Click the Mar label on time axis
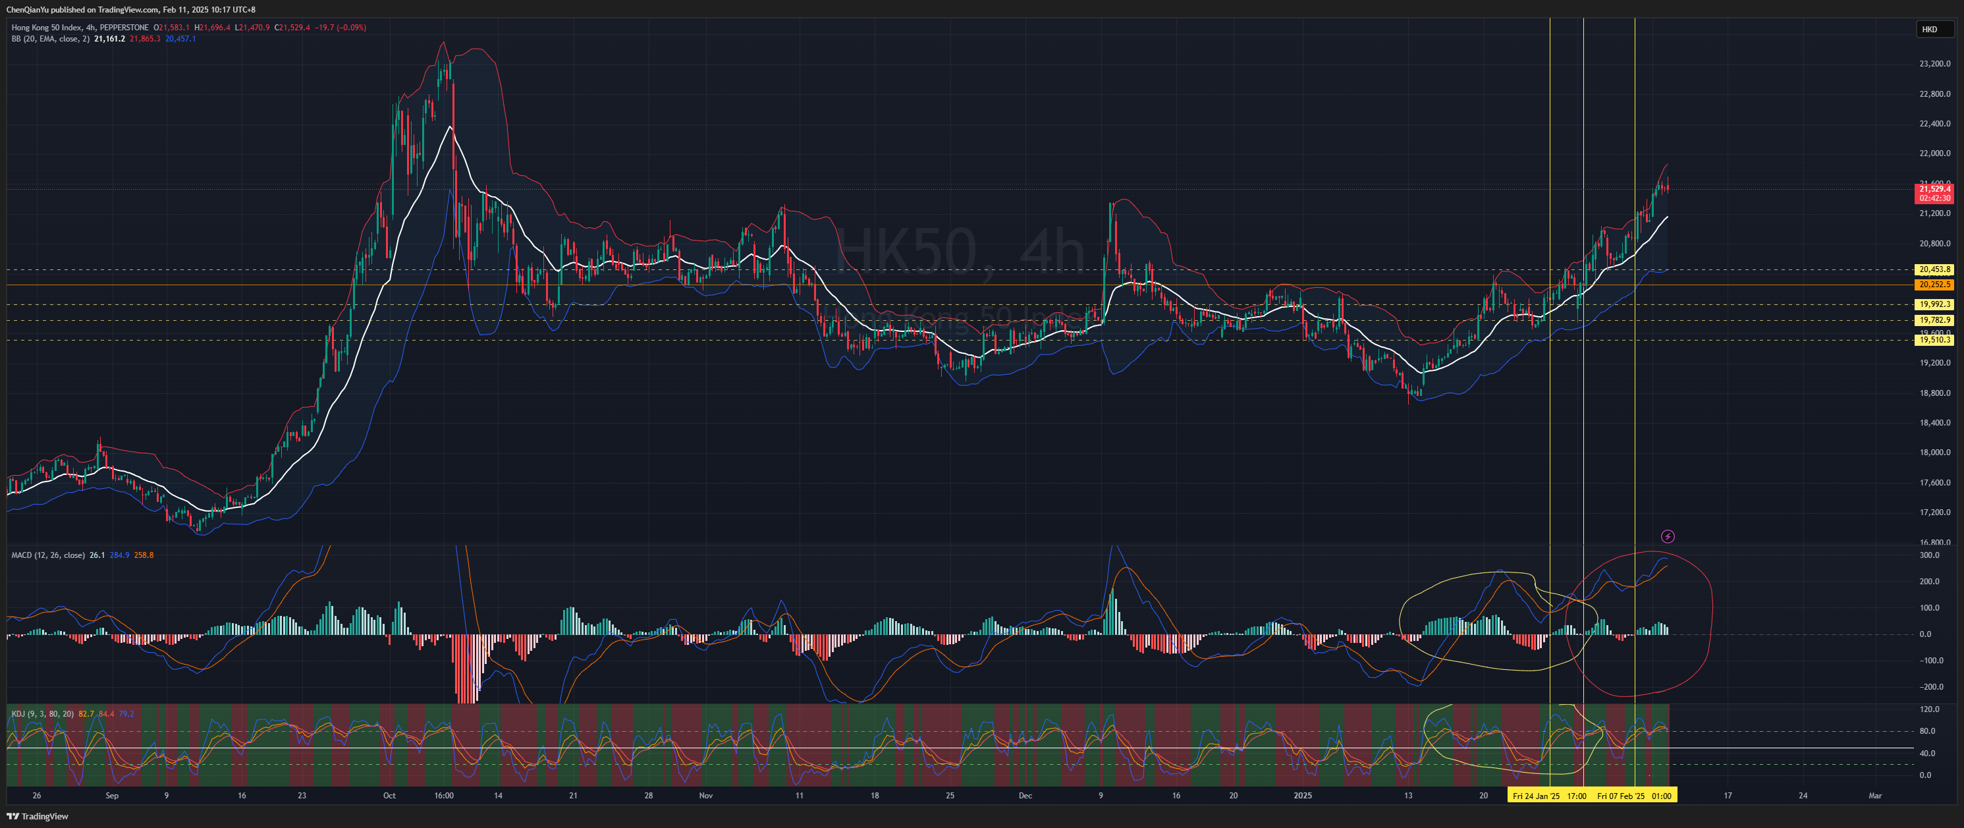 1875,796
